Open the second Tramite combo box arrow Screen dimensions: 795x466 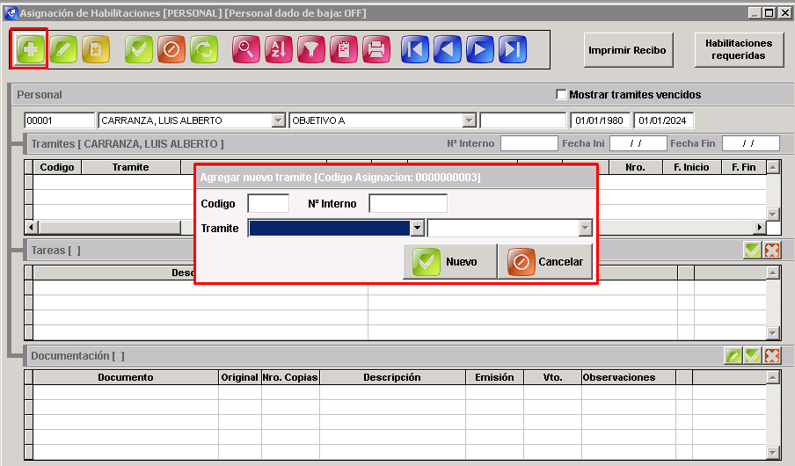[x=586, y=228]
